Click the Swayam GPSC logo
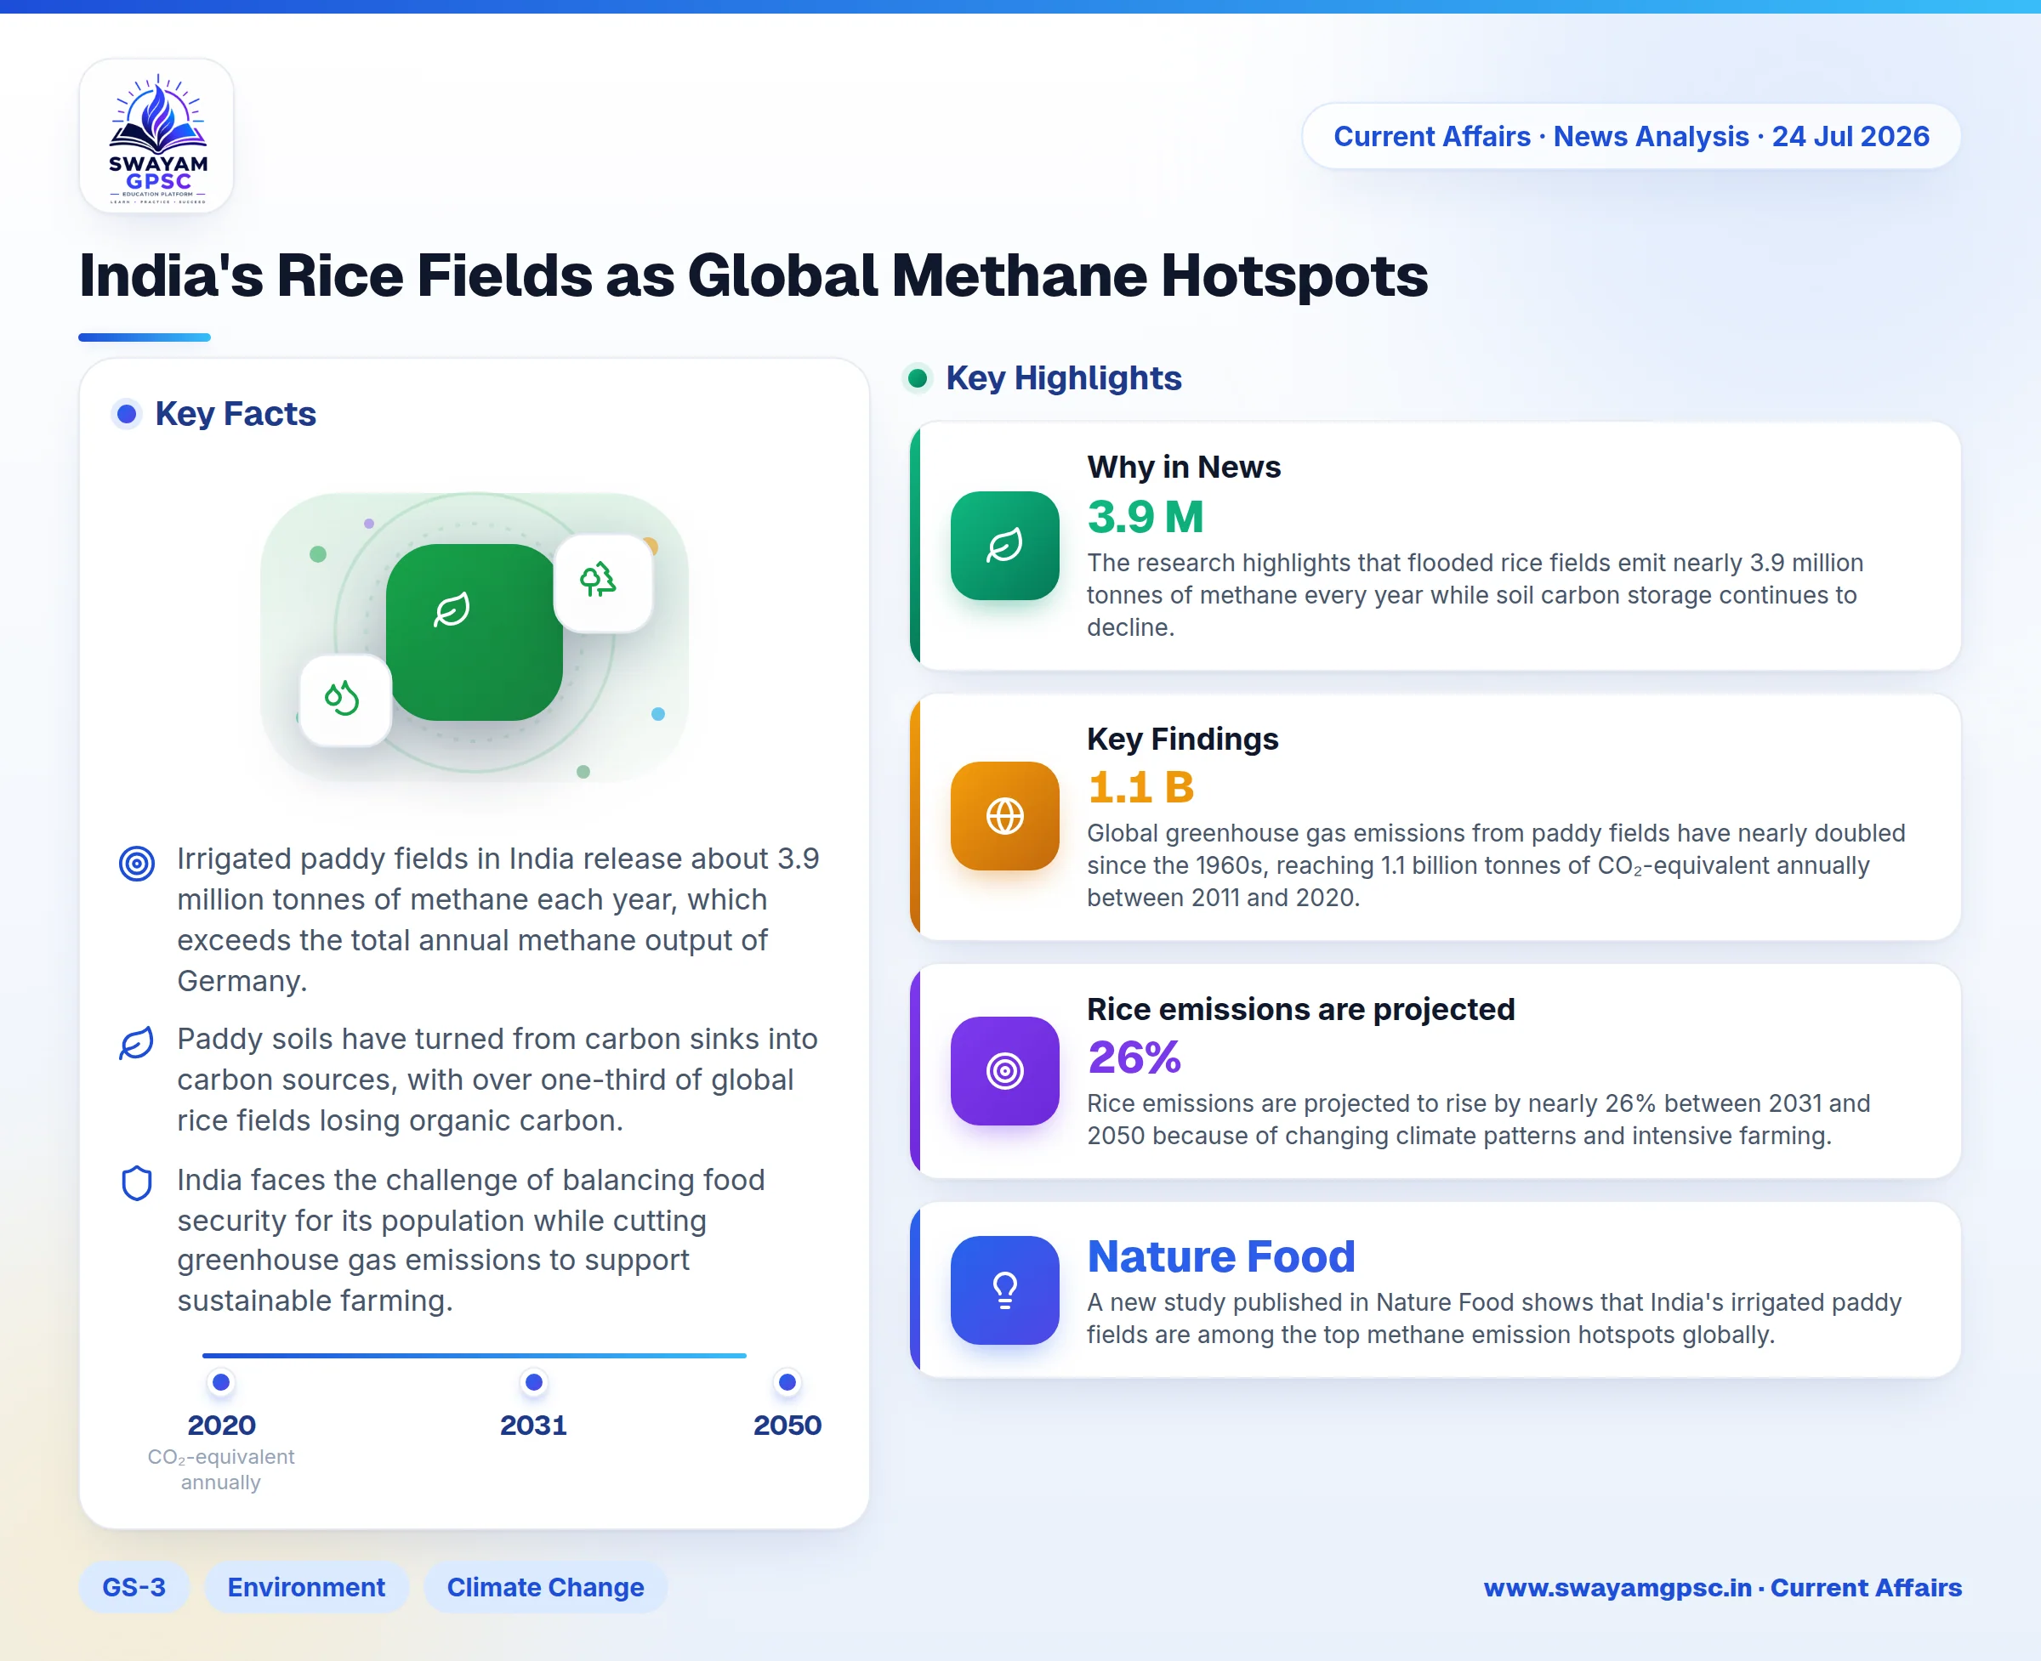This screenshot has height=1661, width=2041. (x=157, y=136)
